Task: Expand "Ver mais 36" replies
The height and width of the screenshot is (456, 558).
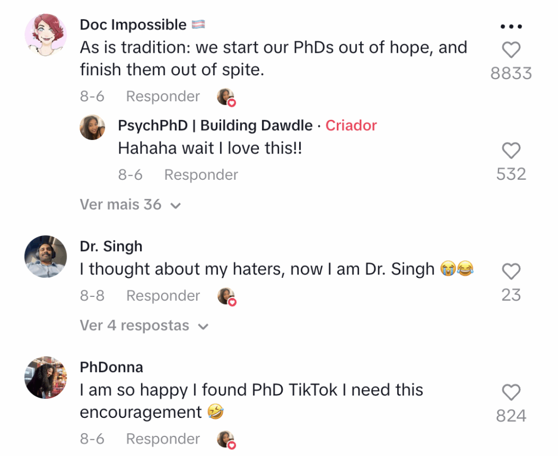Action: point(121,205)
